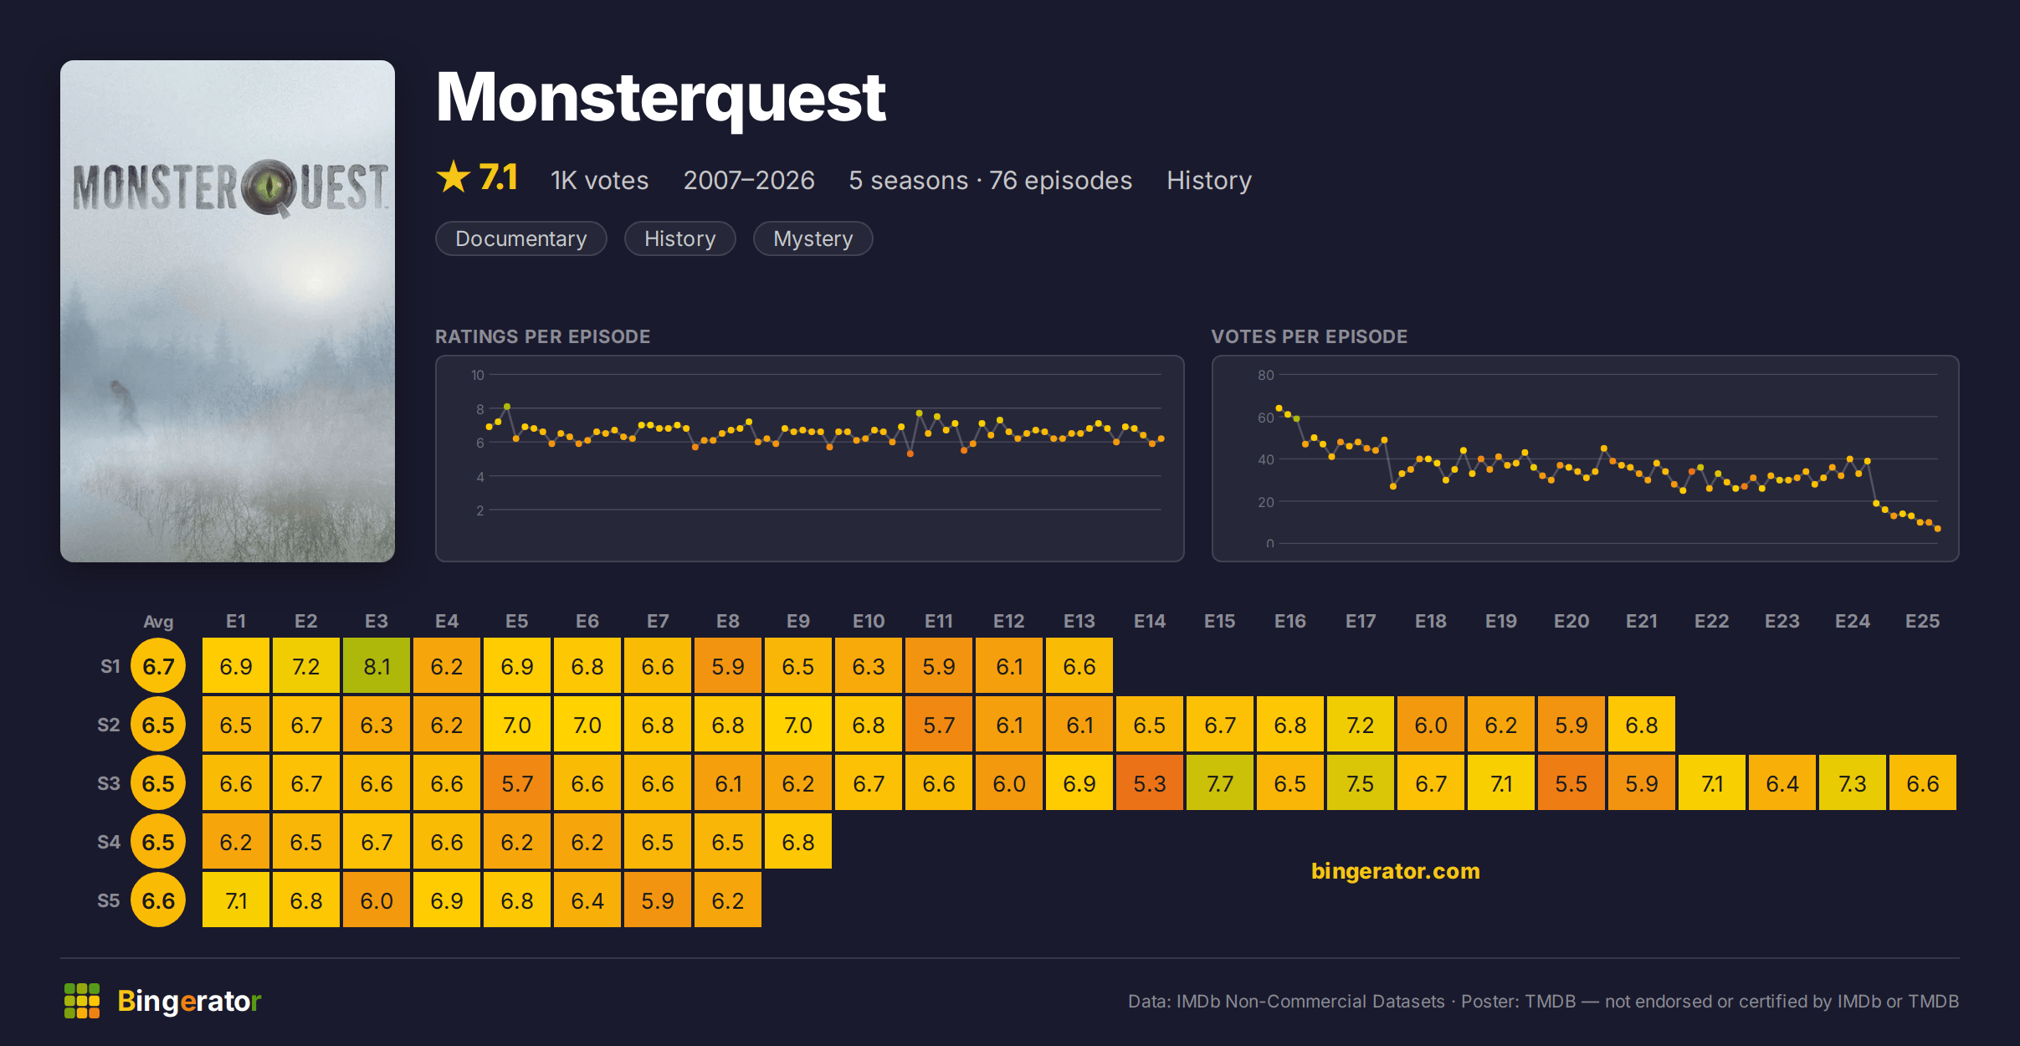The height and width of the screenshot is (1046, 2020).
Task: Select the Mystery genre tag
Action: pos(813,238)
